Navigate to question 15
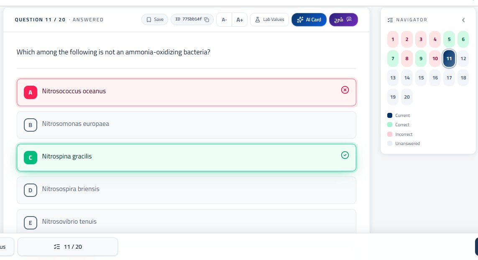 pos(421,78)
